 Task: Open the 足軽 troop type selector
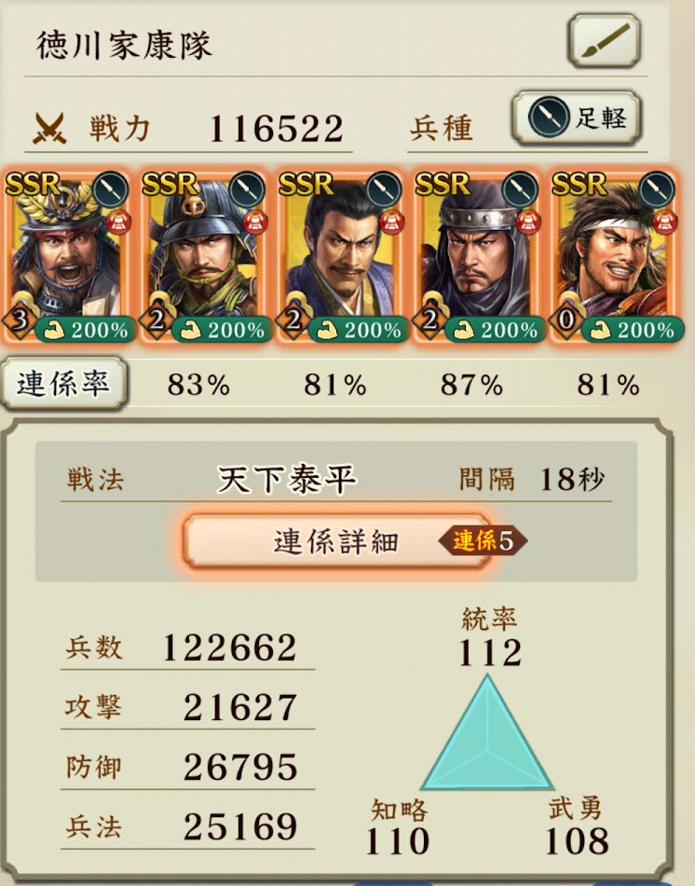pos(577,118)
